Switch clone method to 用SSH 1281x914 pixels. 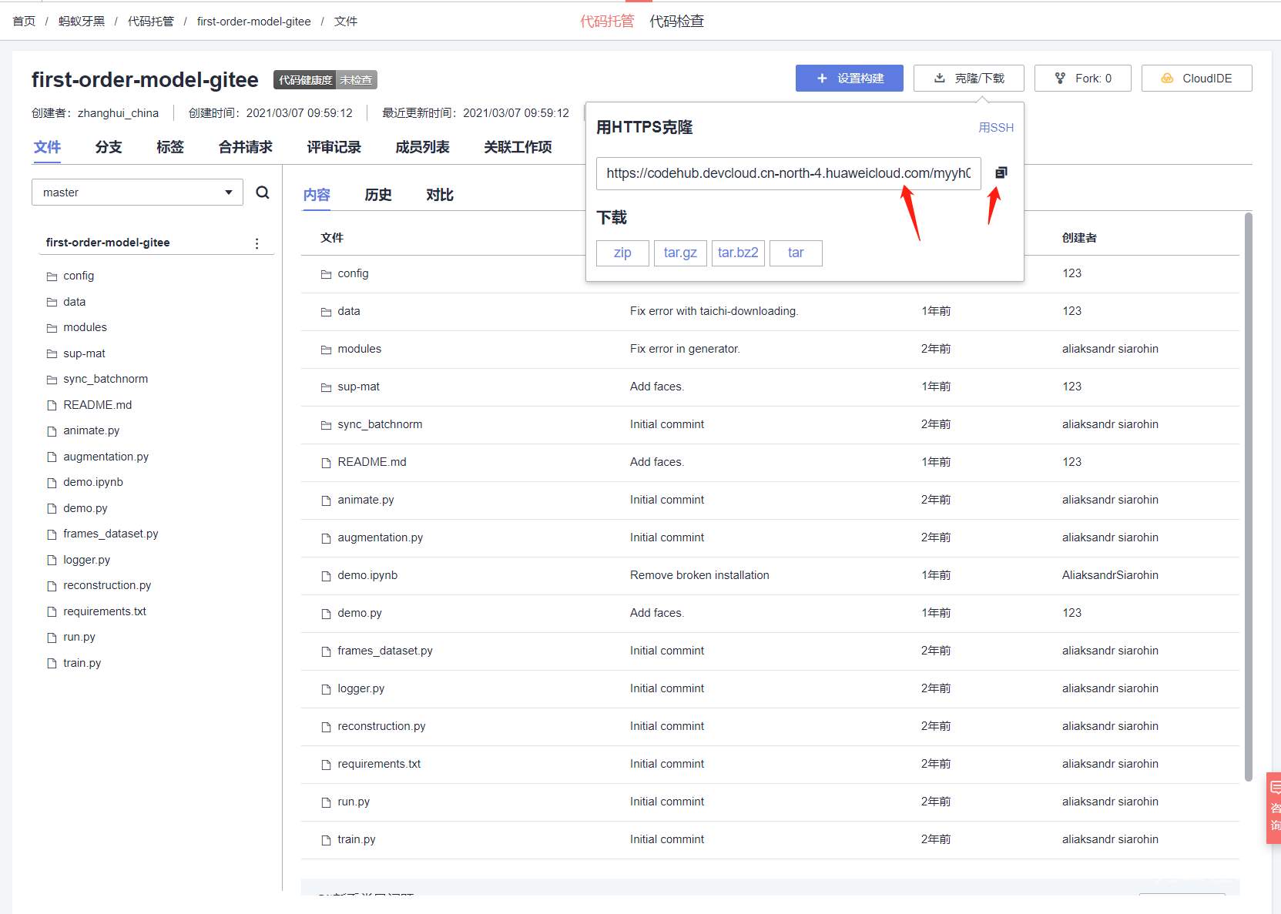996,128
